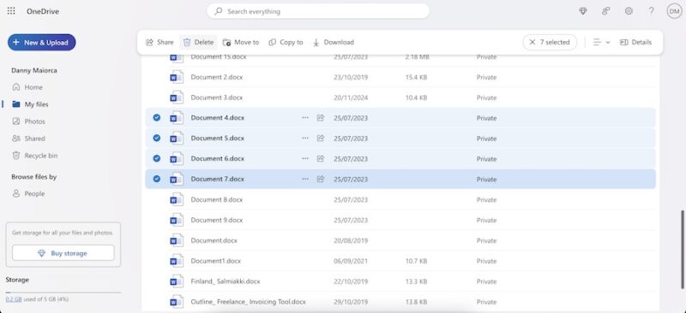Click share icon on Document 6.docx row

click(320, 158)
